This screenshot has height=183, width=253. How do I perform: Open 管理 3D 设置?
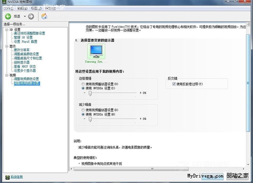23,38
